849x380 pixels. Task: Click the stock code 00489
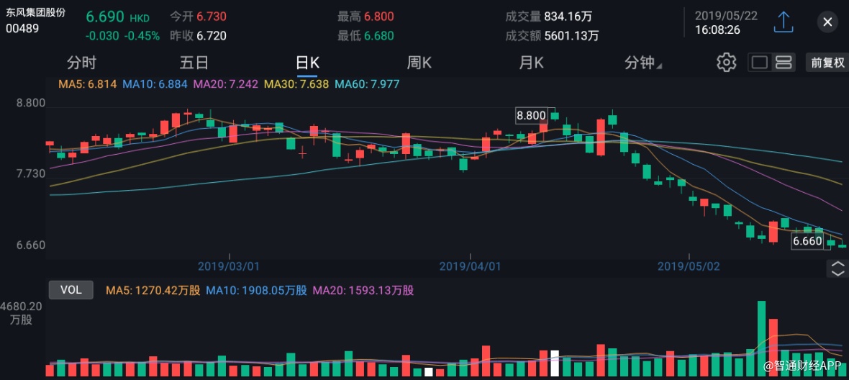click(22, 29)
